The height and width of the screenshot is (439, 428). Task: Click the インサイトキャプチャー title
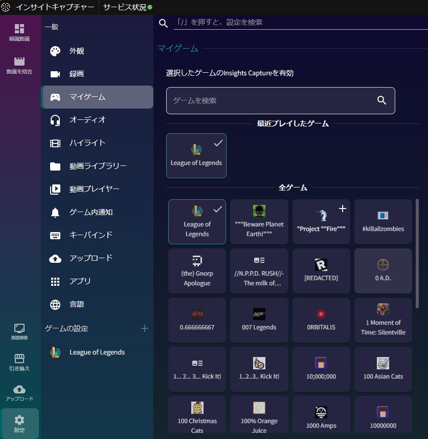coord(55,7)
